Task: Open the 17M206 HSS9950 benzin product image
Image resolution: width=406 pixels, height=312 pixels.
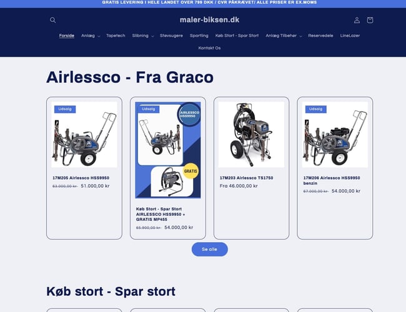Action: coord(335,135)
